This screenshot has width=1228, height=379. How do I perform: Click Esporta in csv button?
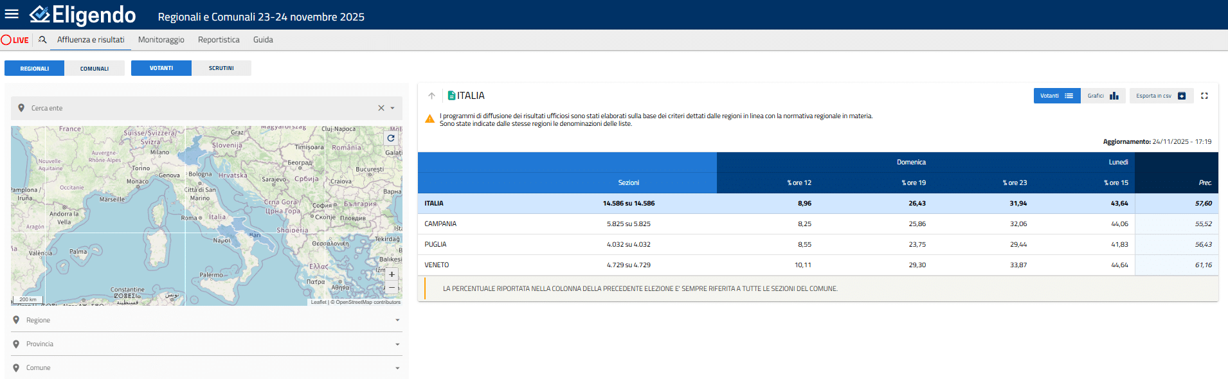tap(1160, 96)
